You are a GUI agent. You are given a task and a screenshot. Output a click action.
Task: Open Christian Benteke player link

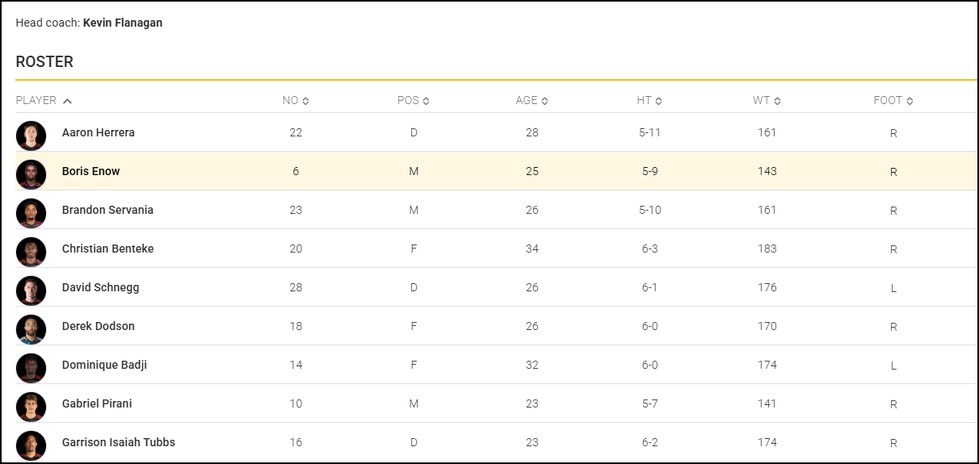107,249
